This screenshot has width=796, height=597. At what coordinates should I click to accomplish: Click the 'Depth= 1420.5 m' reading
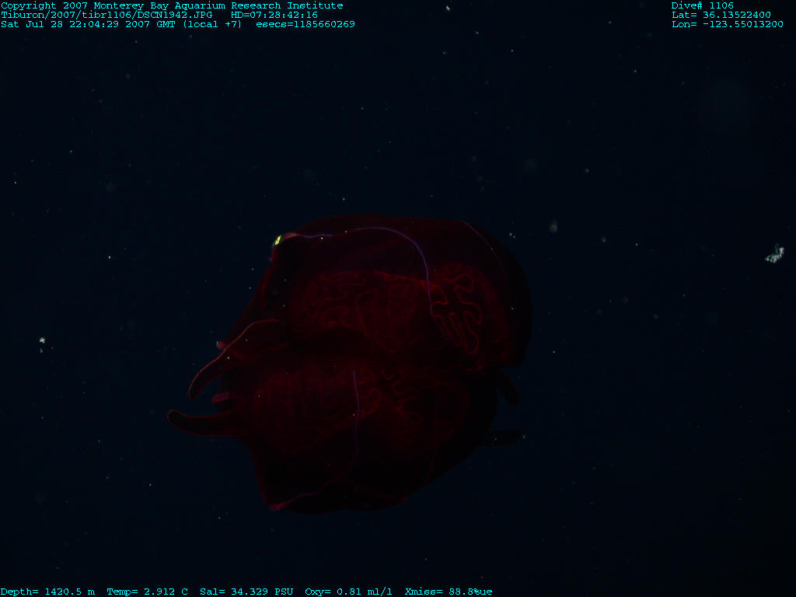pyautogui.click(x=47, y=592)
